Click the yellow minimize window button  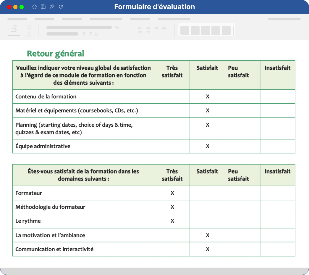15,7
